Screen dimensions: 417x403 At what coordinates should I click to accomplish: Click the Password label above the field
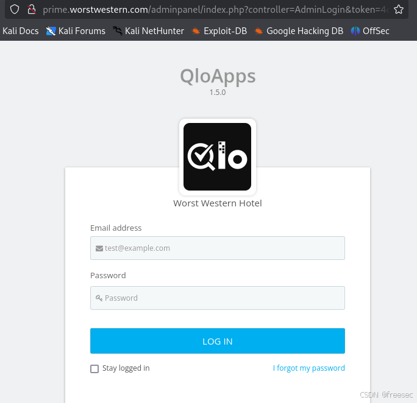[x=108, y=275]
